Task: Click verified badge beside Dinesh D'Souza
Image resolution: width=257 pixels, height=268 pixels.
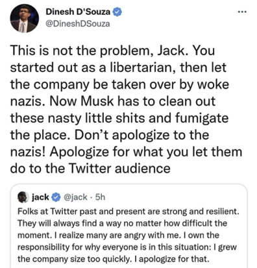Action: (x=117, y=12)
